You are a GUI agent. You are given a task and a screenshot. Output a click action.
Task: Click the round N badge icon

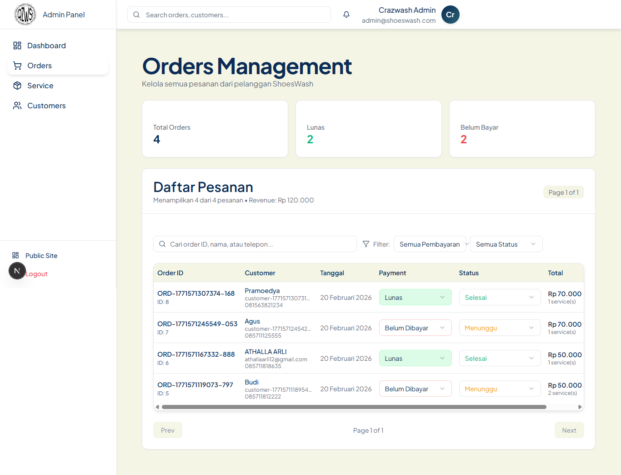pyautogui.click(x=17, y=271)
